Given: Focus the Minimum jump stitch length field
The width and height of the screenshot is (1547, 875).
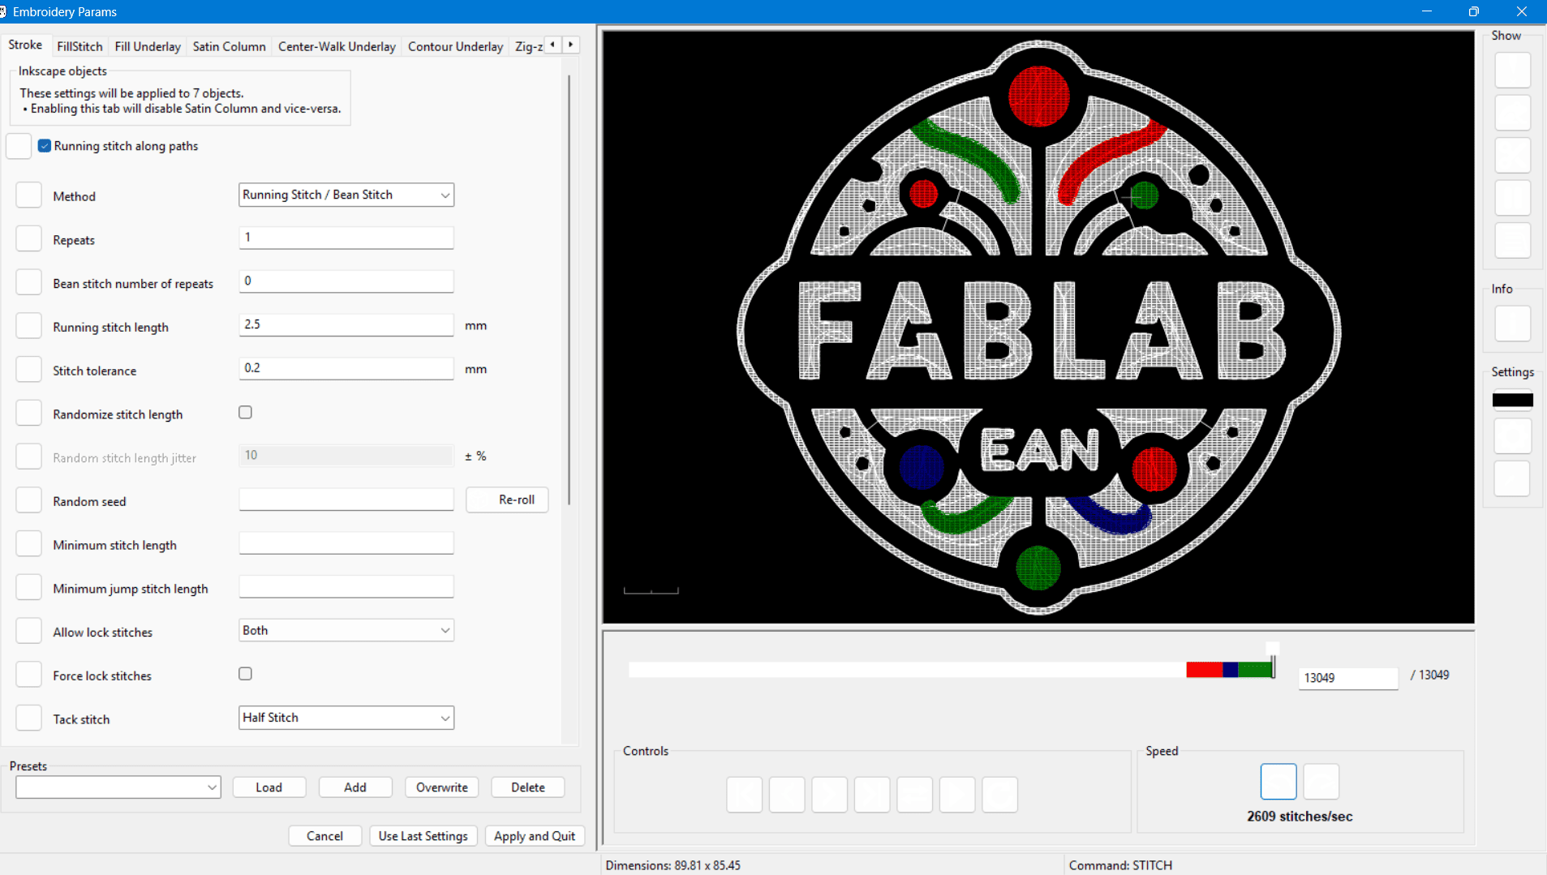Looking at the screenshot, I should [x=346, y=586].
